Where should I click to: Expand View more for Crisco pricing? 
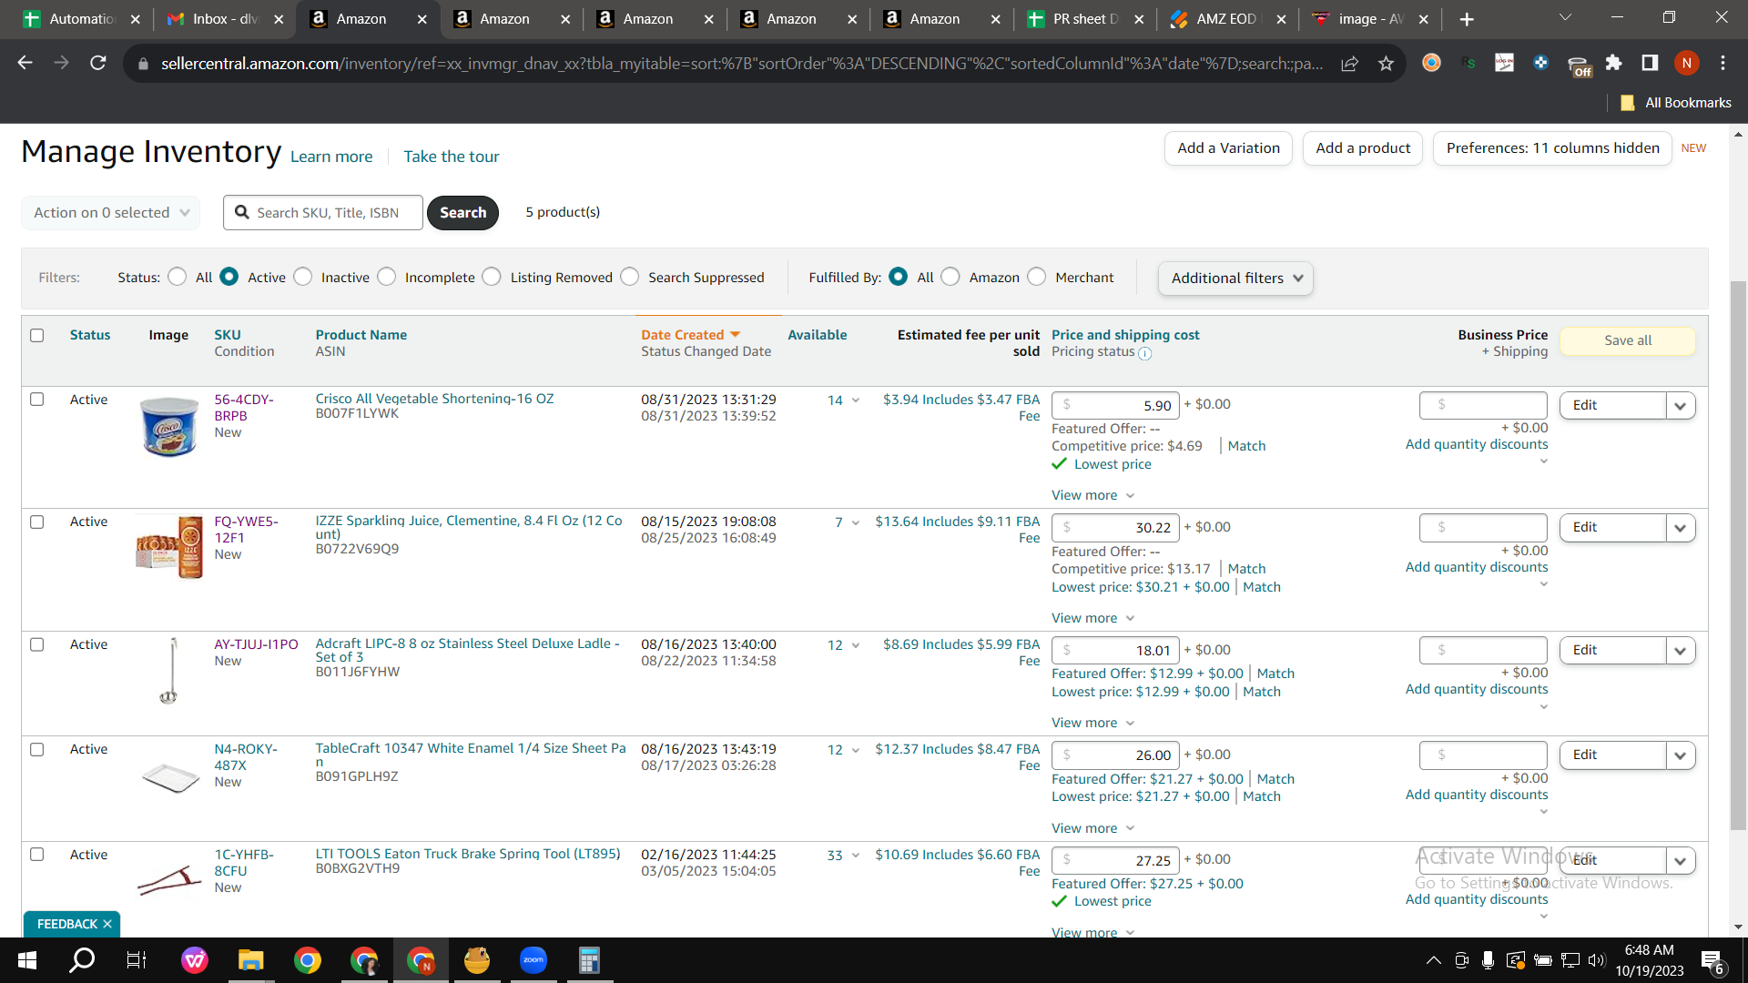1092,495
